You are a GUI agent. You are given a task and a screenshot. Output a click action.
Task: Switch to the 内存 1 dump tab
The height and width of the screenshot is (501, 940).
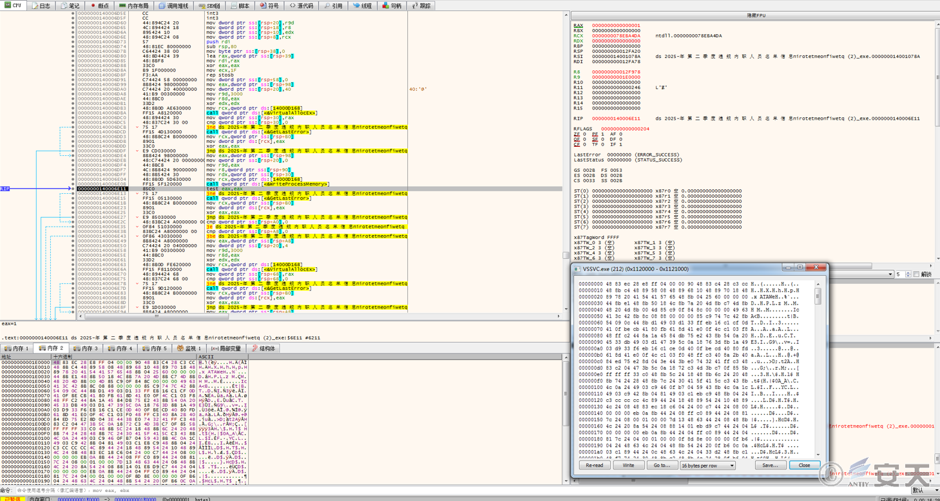[17, 348]
